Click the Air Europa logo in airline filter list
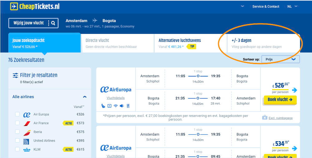The width and height of the screenshot is (312, 158). click(x=27, y=114)
